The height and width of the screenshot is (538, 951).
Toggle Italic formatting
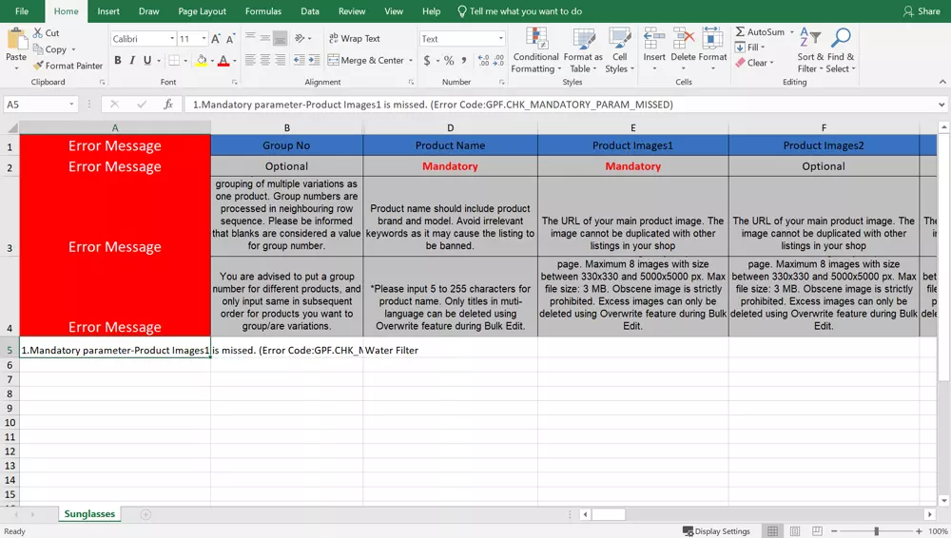[132, 61]
